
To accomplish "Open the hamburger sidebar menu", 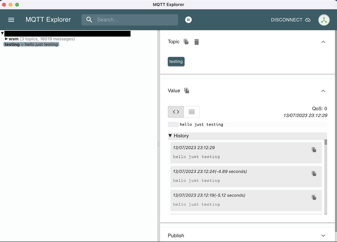I will pyautogui.click(x=11, y=20).
